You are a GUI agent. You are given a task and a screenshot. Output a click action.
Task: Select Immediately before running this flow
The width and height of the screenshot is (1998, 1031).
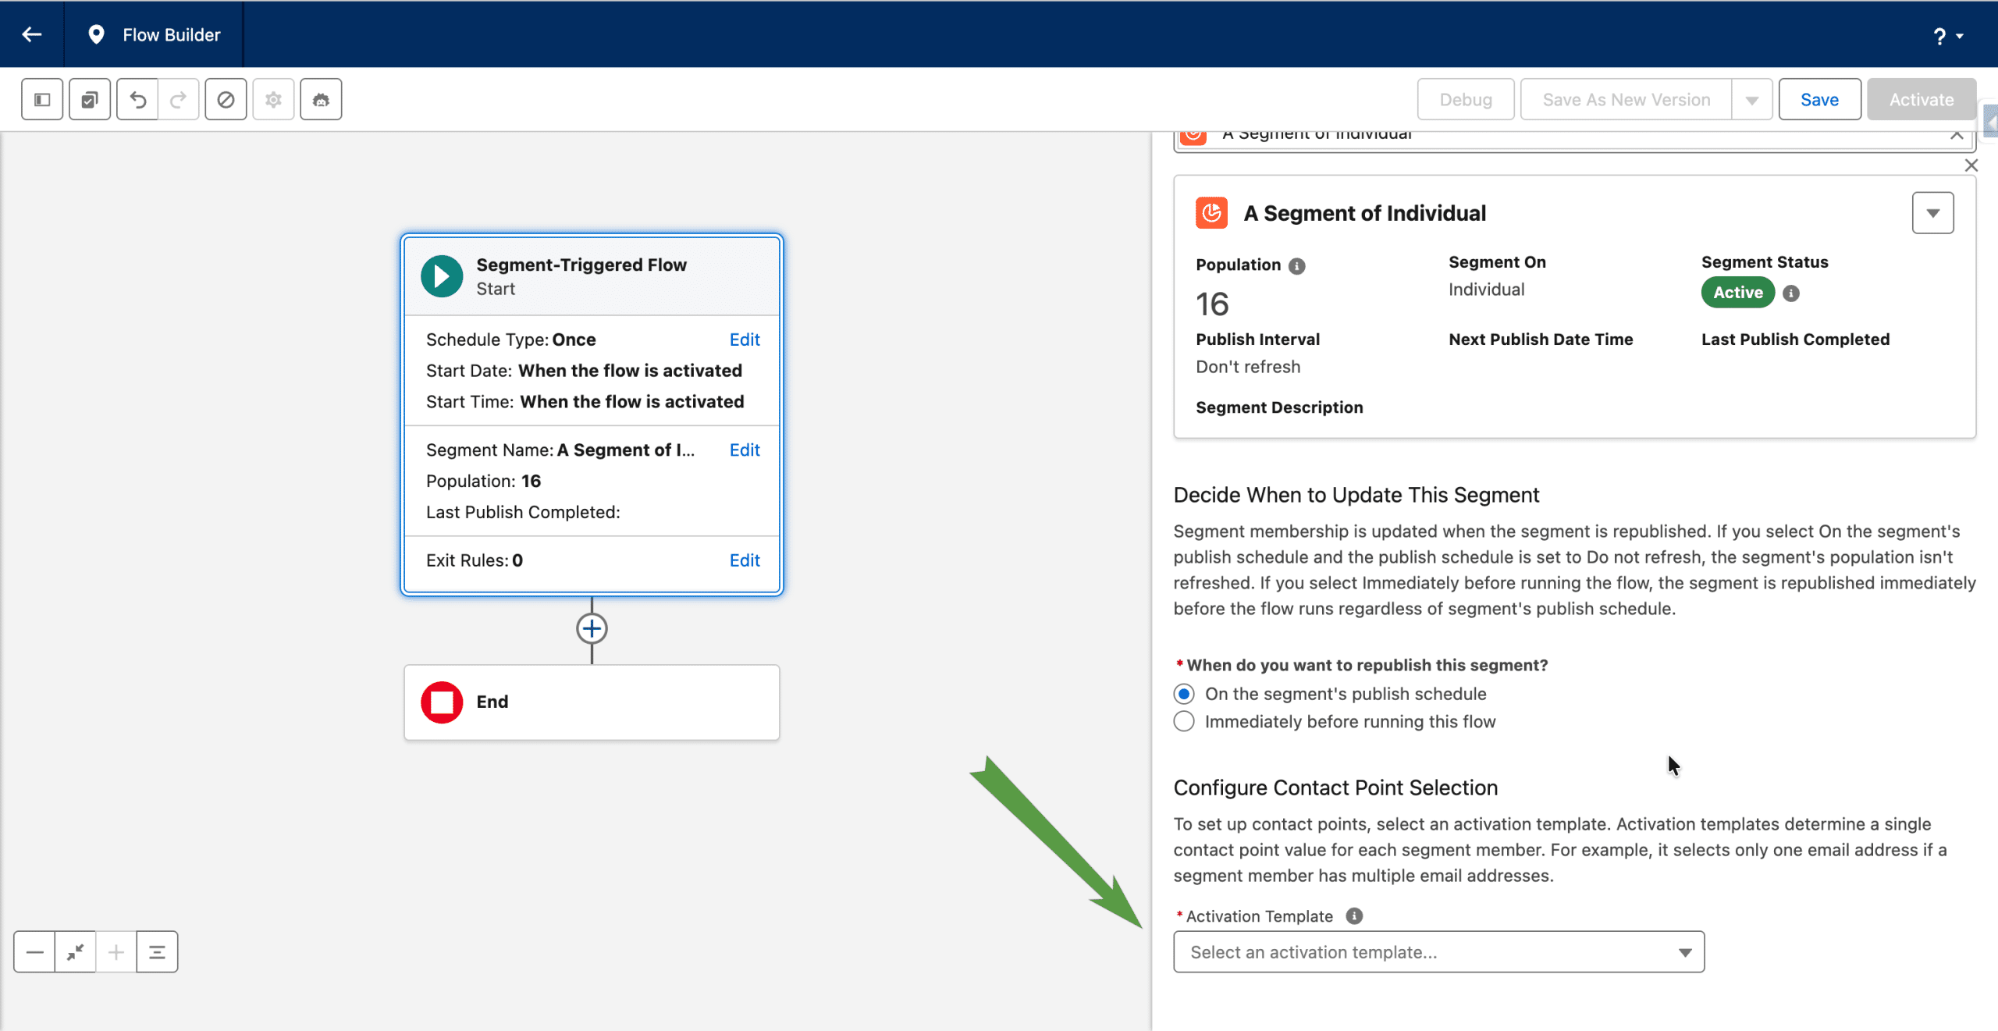click(x=1184, y=721)
